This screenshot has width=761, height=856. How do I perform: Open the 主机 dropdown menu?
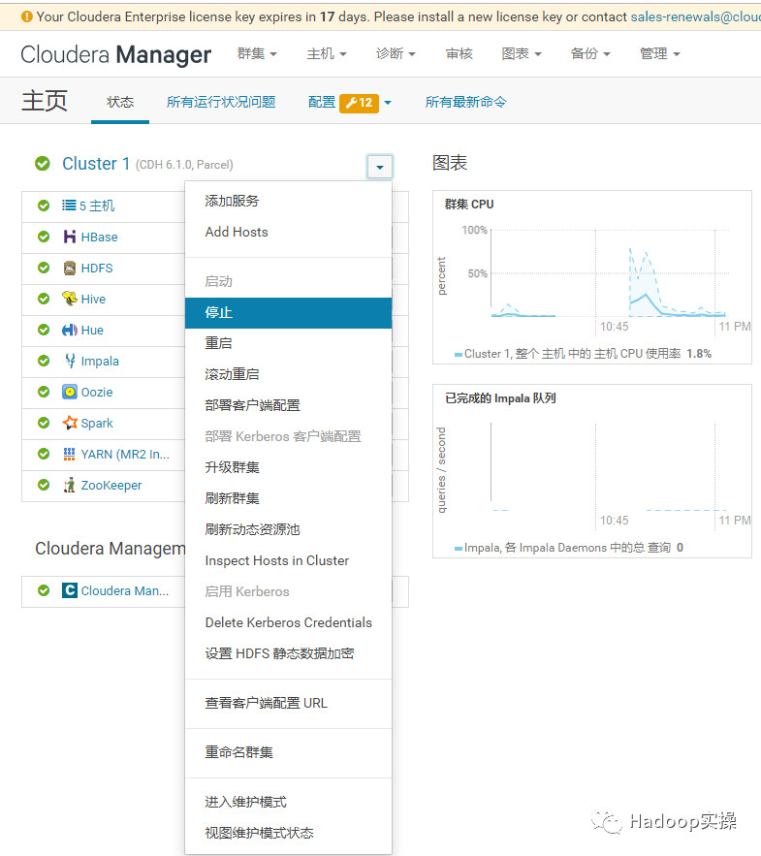coord(327,53)
